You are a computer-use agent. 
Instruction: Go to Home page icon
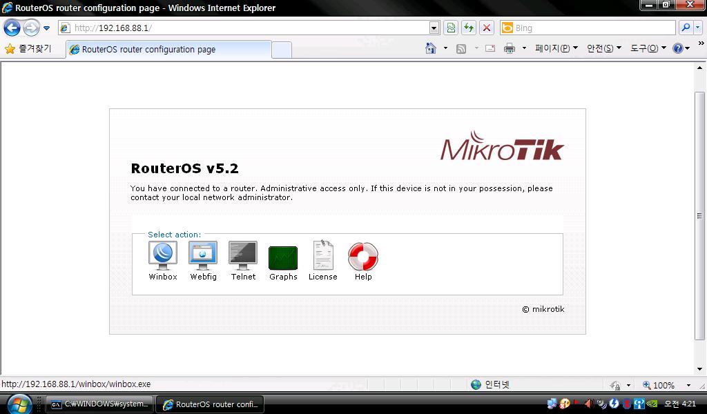431,48
